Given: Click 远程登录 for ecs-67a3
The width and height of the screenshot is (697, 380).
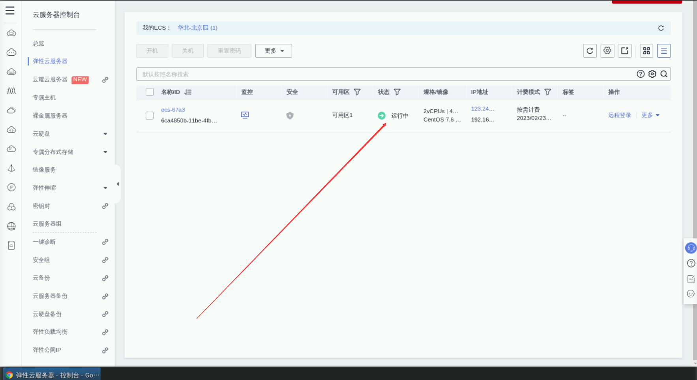Looking at the screenshot, I should [x=620, y=115].
